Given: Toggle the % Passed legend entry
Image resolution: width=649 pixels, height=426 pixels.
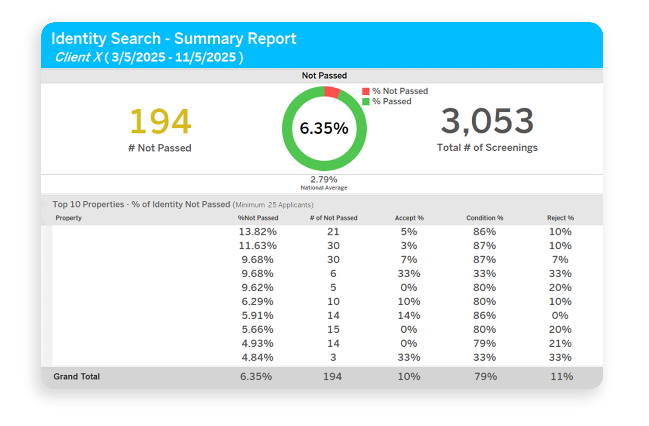Looking at the screenshot, I should 391,101.
